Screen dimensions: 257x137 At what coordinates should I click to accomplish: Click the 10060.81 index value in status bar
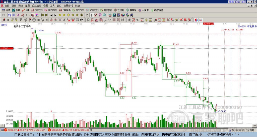pos(56,130)
